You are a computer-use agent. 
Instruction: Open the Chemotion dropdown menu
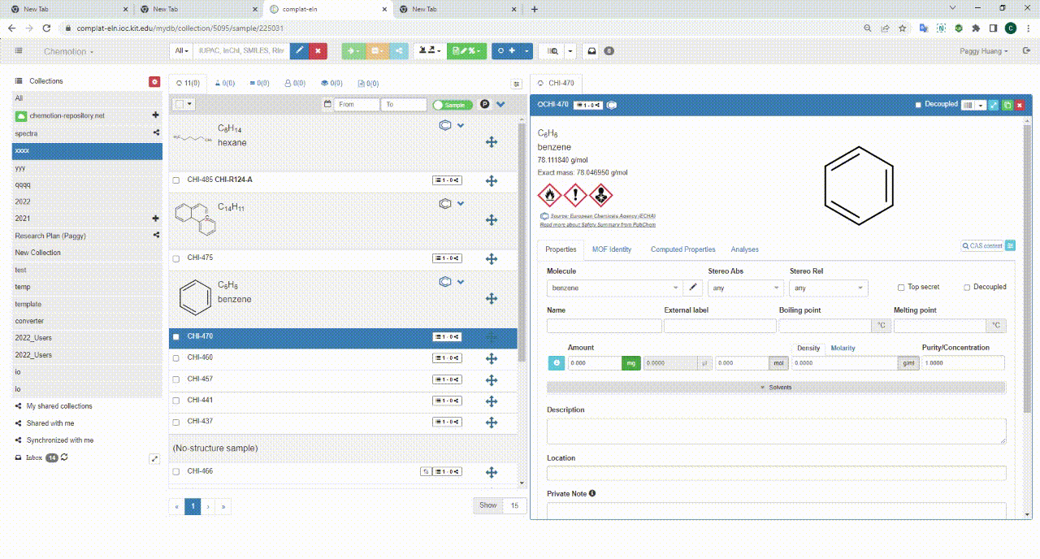pyautogui.click(x=68, y=51)
